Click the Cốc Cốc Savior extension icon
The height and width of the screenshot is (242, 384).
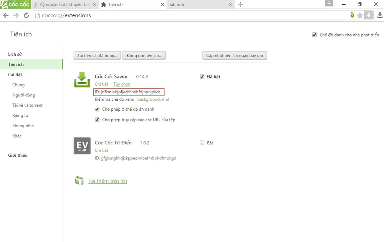click(x=82, y=80)
